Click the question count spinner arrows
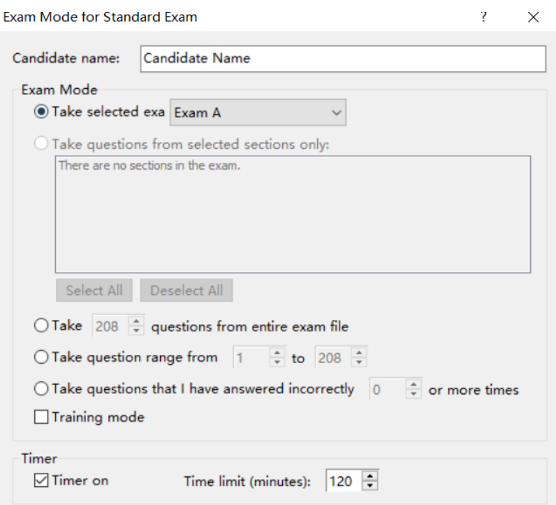Image resolution: width=556 pixels, height=505 pixels. coord(138,325)
